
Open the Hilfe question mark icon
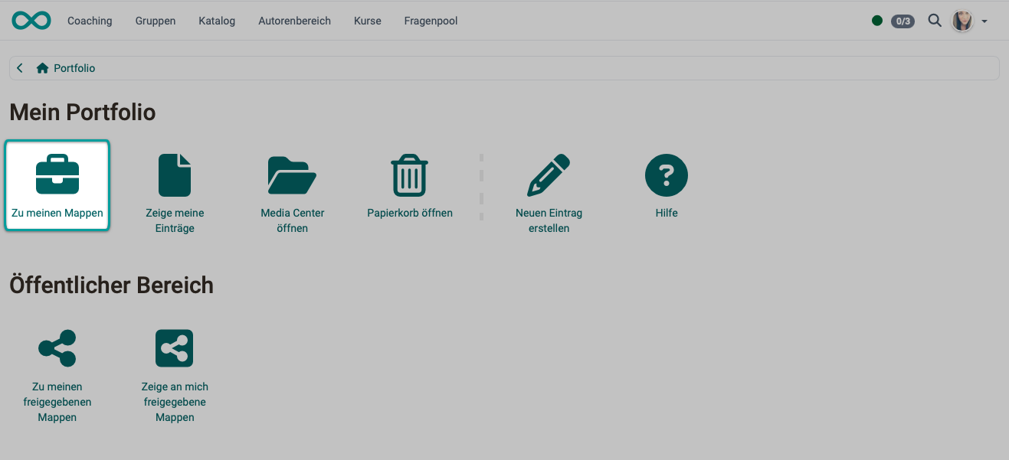[667, 175]
